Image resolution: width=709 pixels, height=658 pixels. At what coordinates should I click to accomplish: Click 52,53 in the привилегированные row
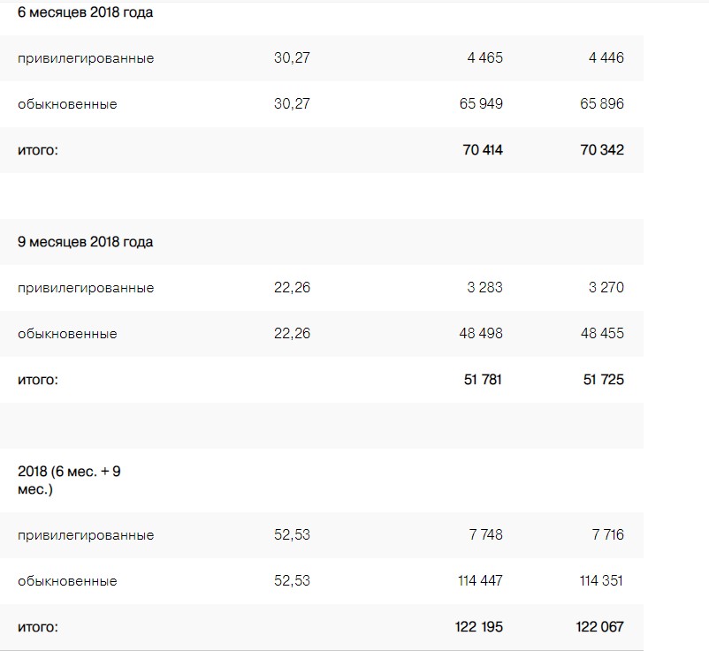click(292, 534)
